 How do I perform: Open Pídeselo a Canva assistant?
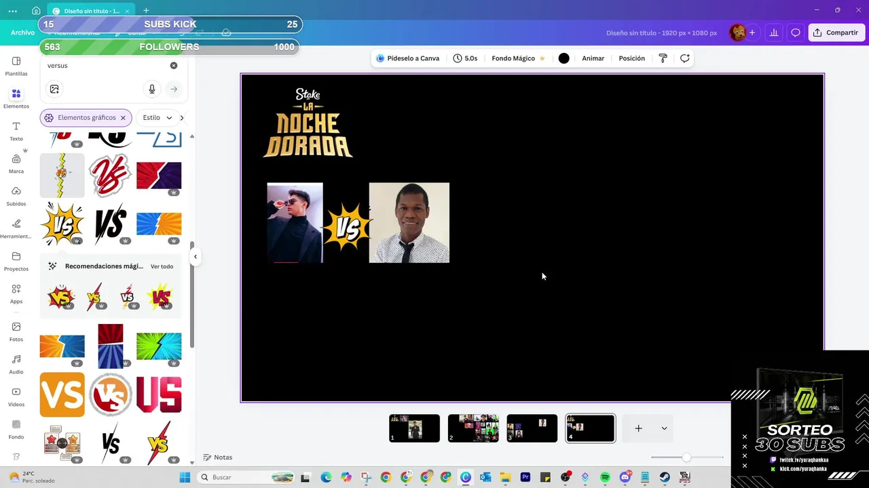coord(408,58)
